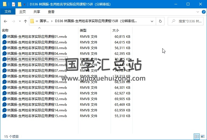Expand the ribbon with the chevron
This screenshot has width=207, height=140.
(198, 12)
